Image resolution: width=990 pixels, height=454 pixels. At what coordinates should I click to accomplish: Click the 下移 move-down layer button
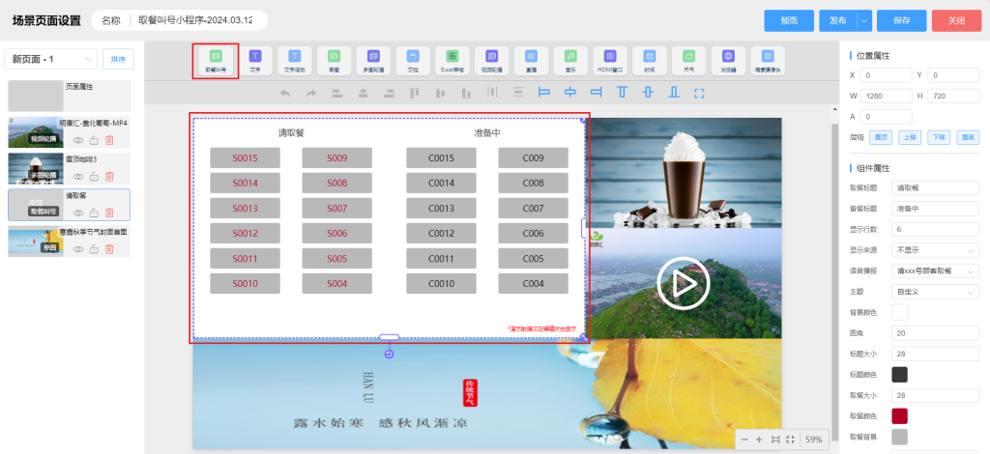939,137
